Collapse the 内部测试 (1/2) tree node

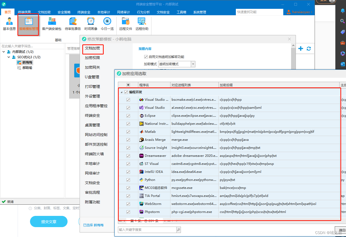pyautogui.click(x=3, y=52)
